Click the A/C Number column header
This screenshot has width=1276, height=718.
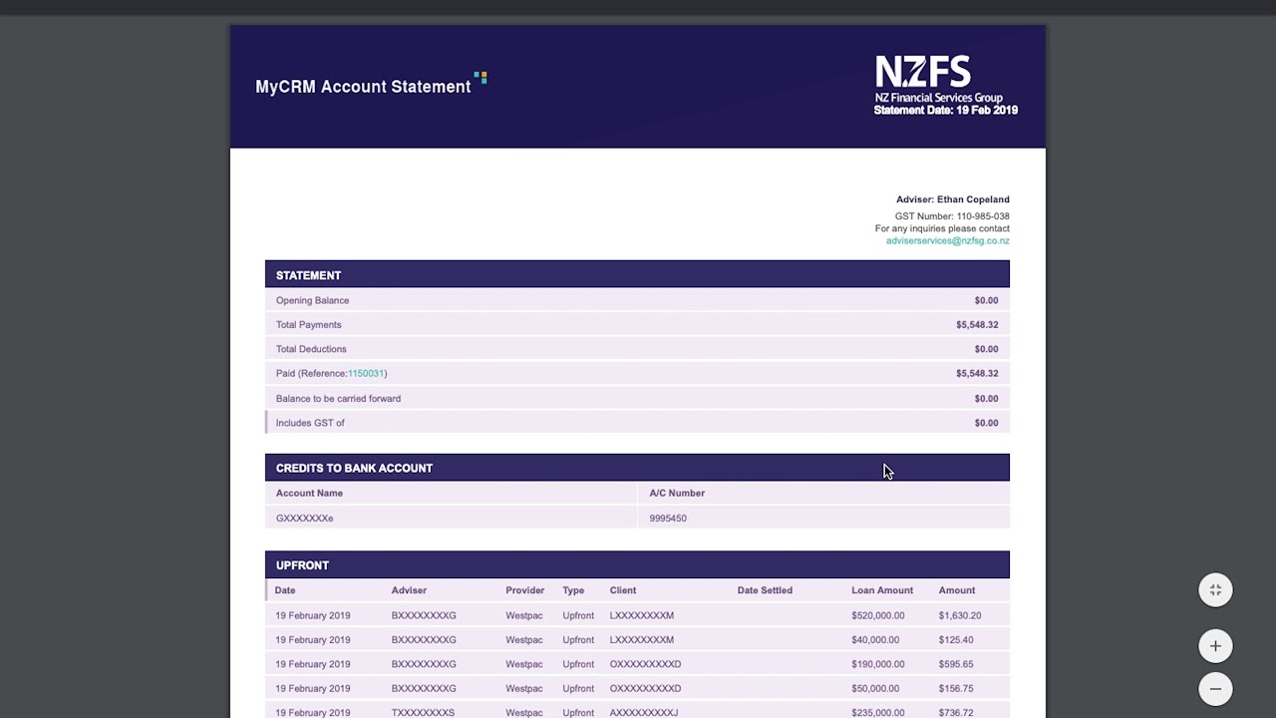point(677,493)
